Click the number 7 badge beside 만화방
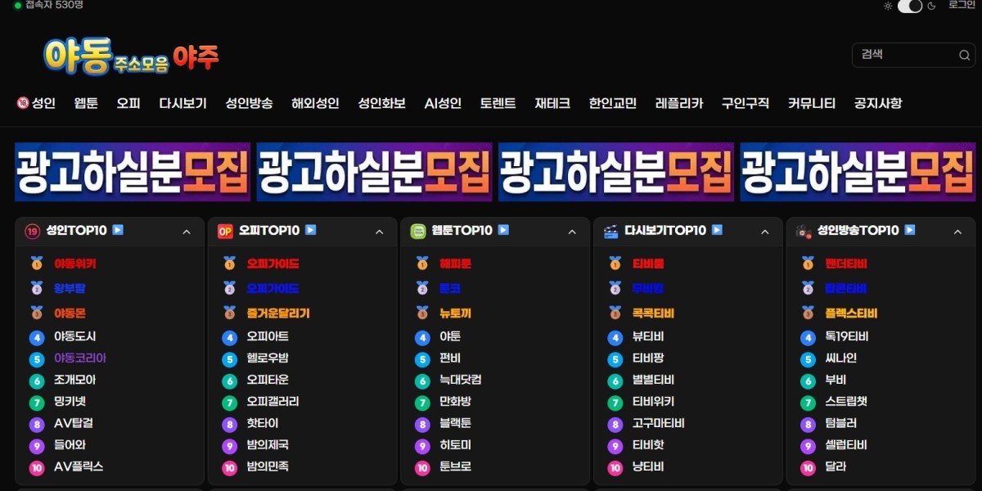This screenshot has height=491, width=982. [x=422, y=403]
